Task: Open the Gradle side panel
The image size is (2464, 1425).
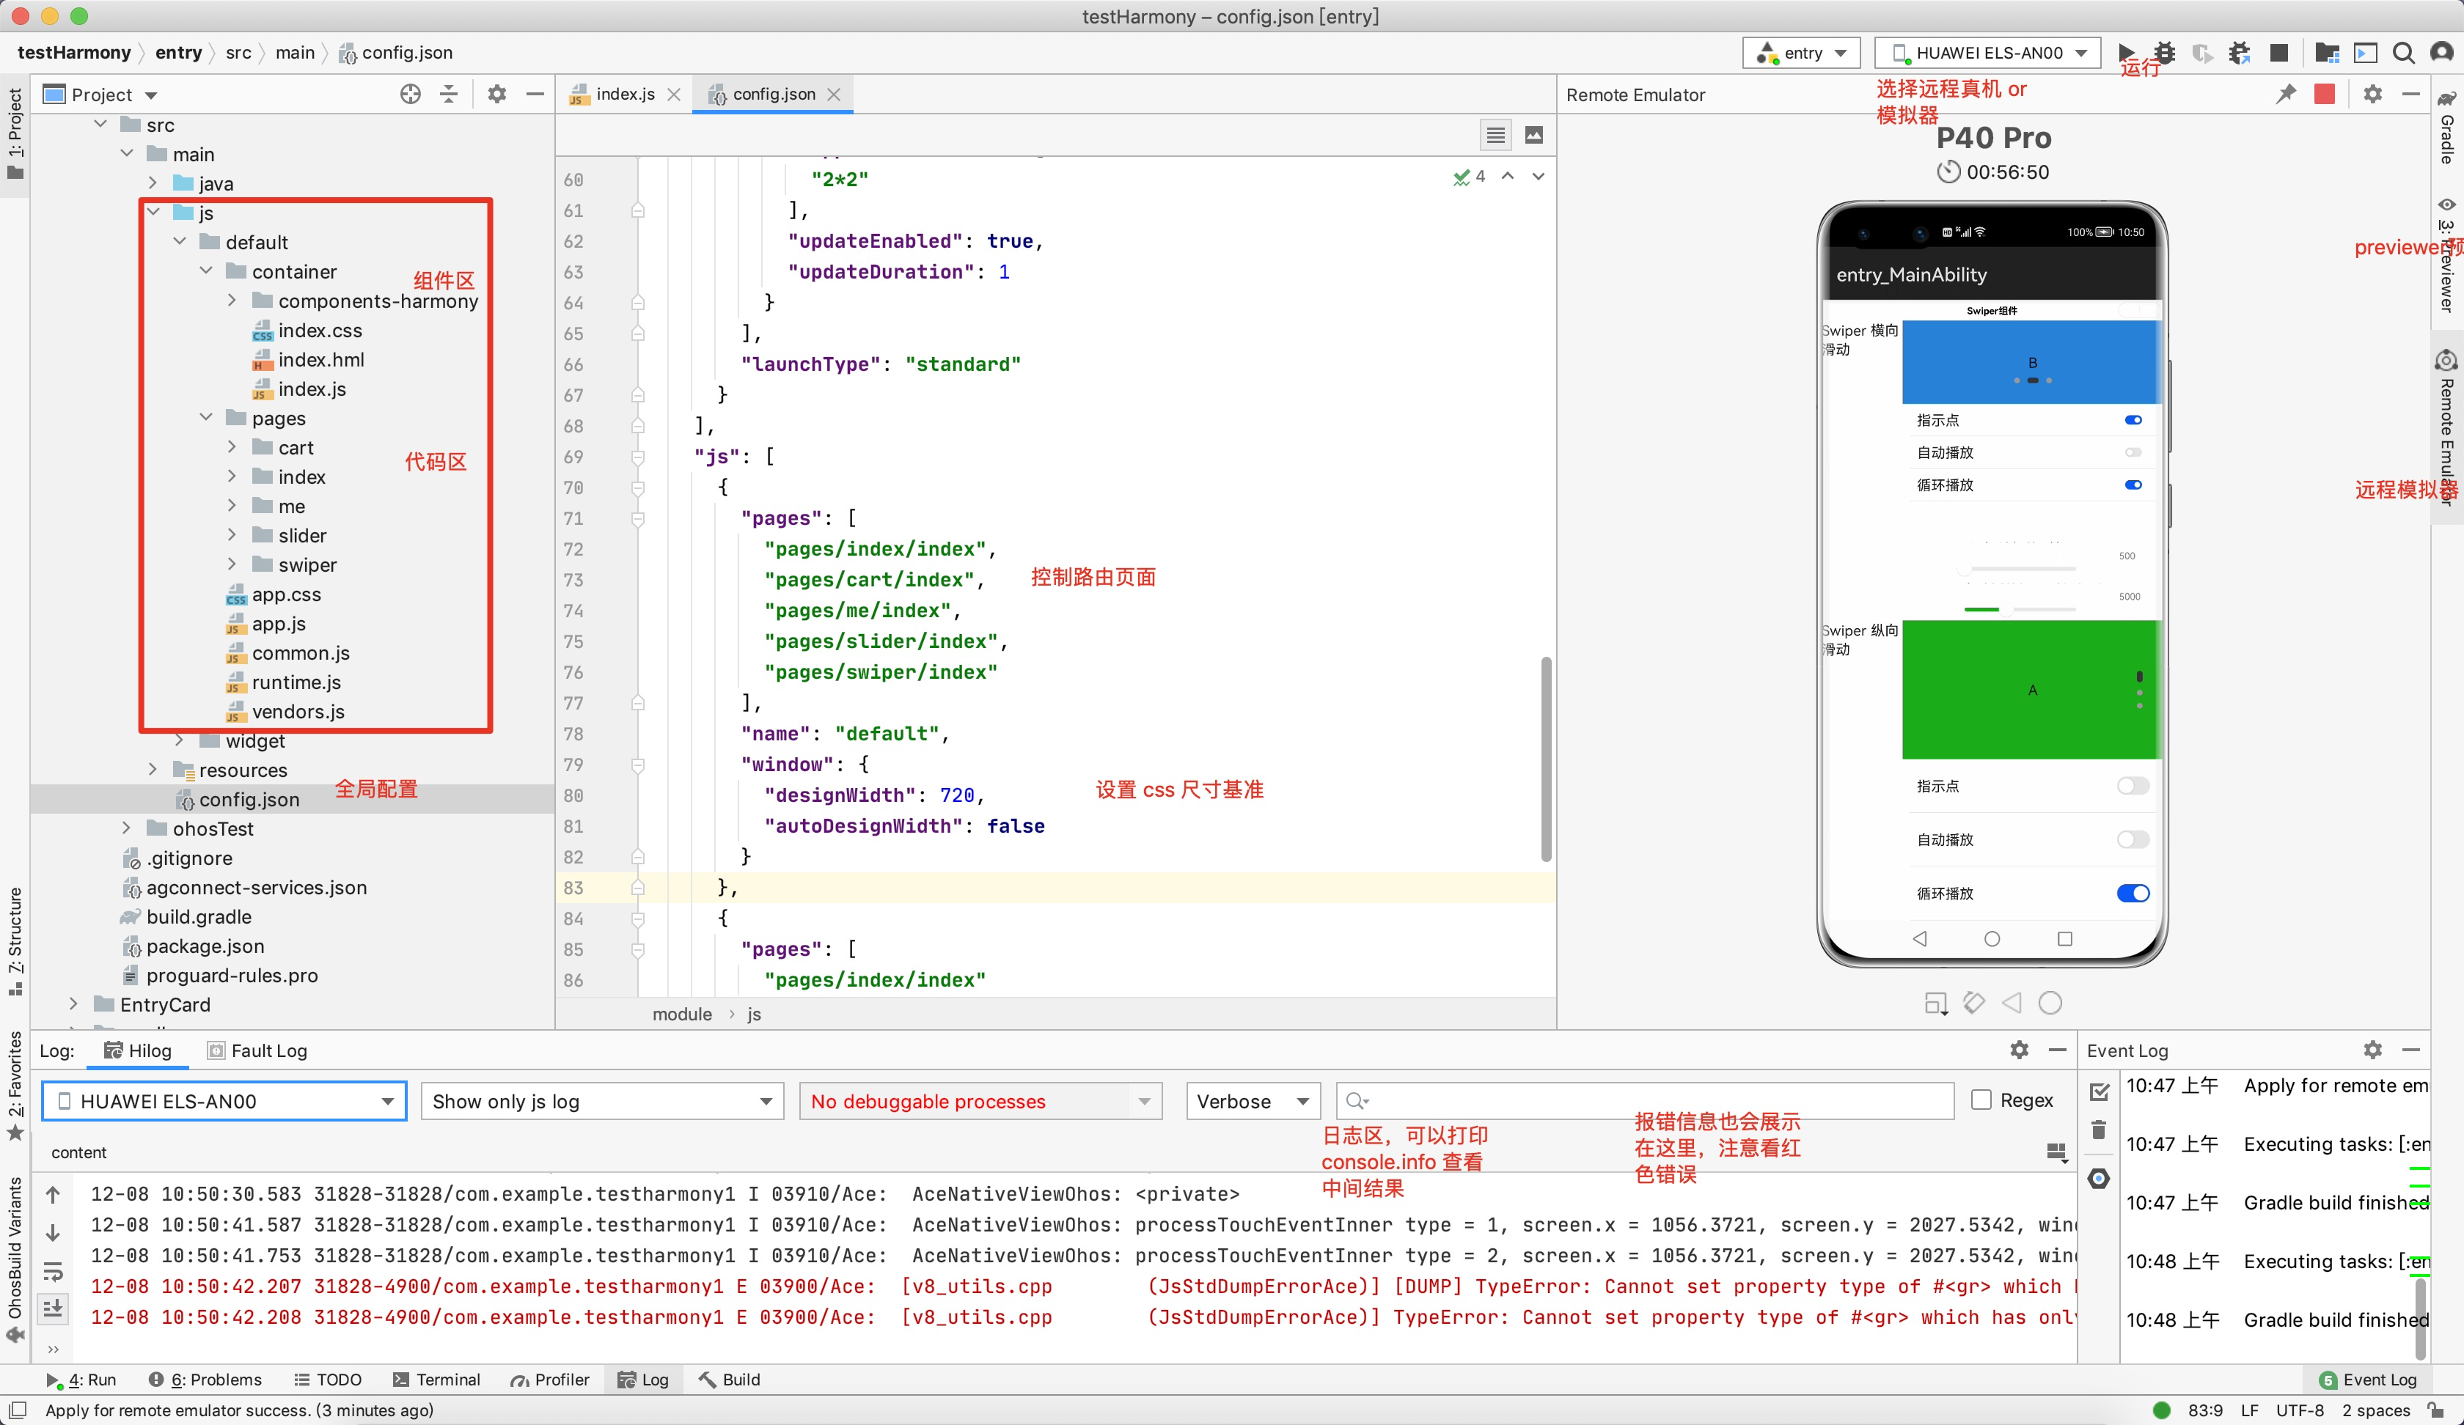Action: click(2446, 127)
